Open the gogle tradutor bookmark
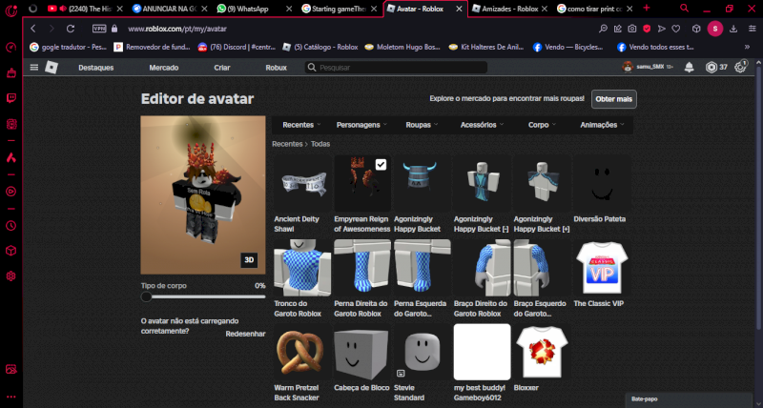Image resolution: width=763 pixels, height=408 pixels. click(69, 47)
